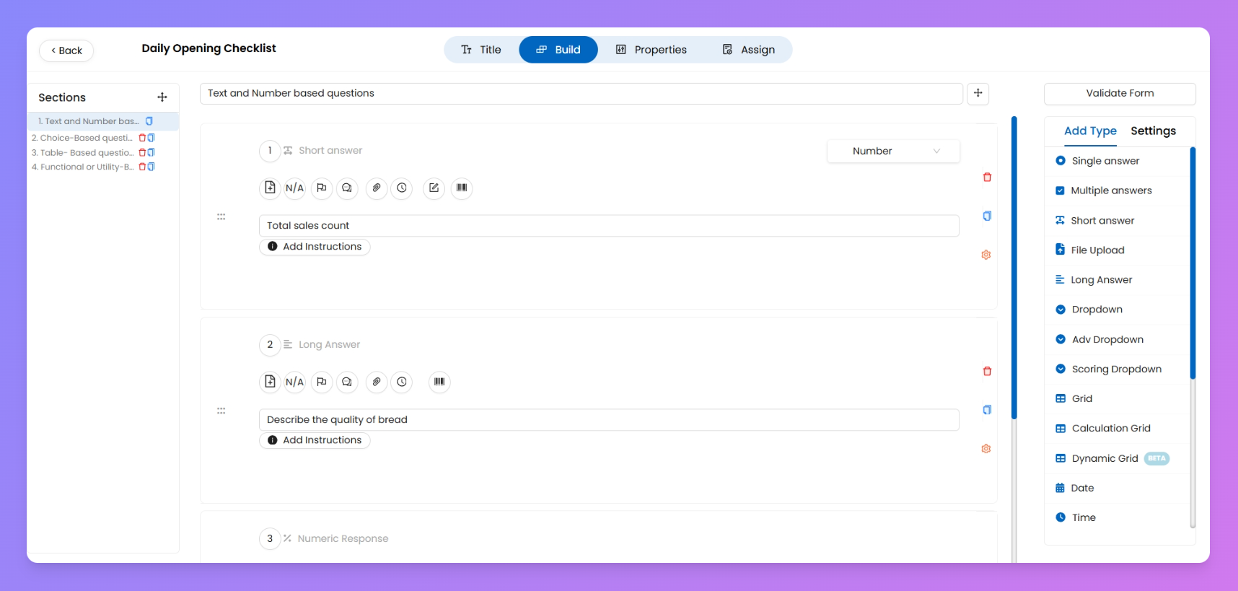This screenshot has width=1238, height=591.
Task: Toggle the clock timestamp option on question 1
Action: [402, 188]
